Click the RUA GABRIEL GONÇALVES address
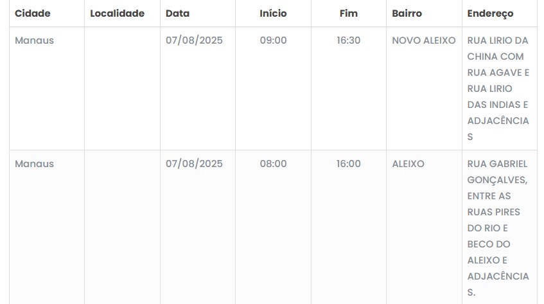Screen dimensions: 544x304 [x=498, y=228]
